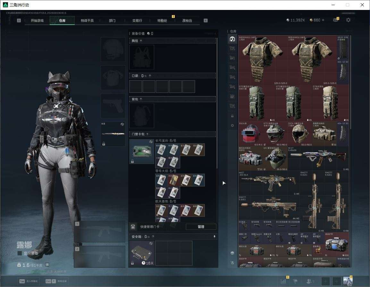Select the 仓库 tab

point(62,20)
